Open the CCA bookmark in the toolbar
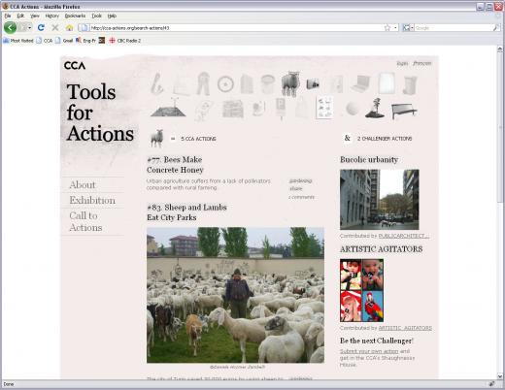The image size is (505, 390). 45,41
